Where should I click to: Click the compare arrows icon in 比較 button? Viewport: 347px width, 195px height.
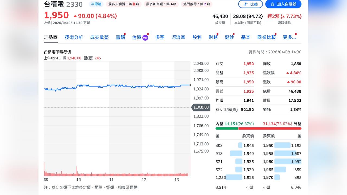[245, 4]
